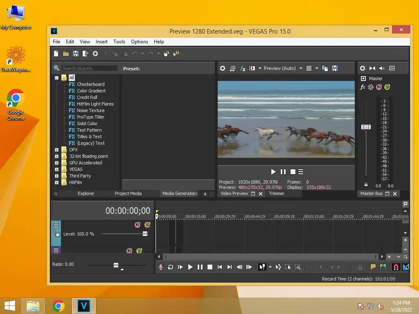Viewport: 419px width, 314px height.
Task: Open overlays grid dropdown arrow
Action: click(317, 68)
